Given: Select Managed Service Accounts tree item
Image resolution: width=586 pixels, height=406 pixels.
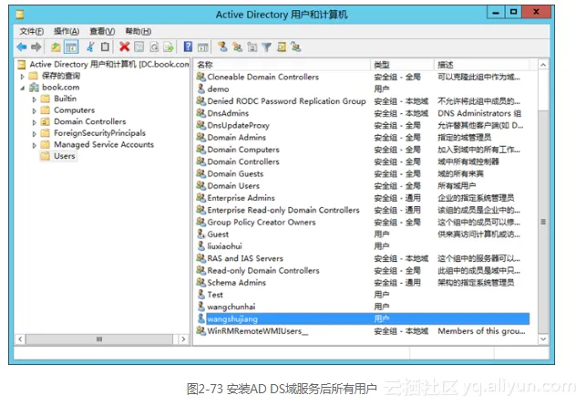Looking at the screenshot, I should 104,144.
